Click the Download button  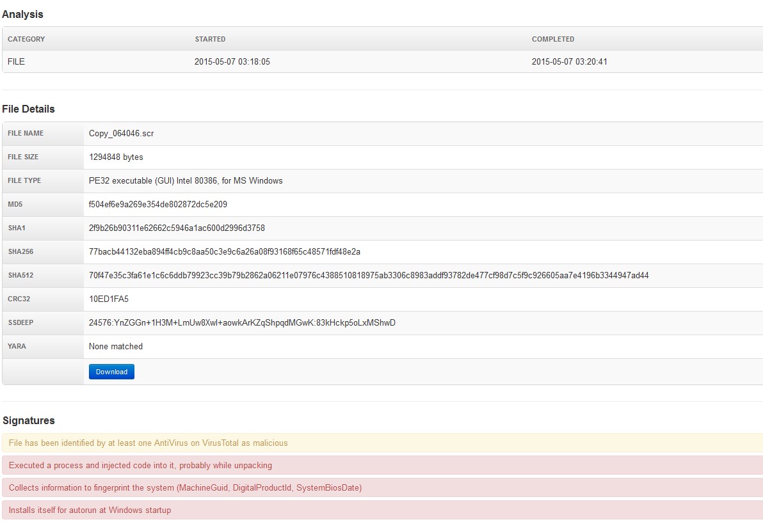coord(111,371)
